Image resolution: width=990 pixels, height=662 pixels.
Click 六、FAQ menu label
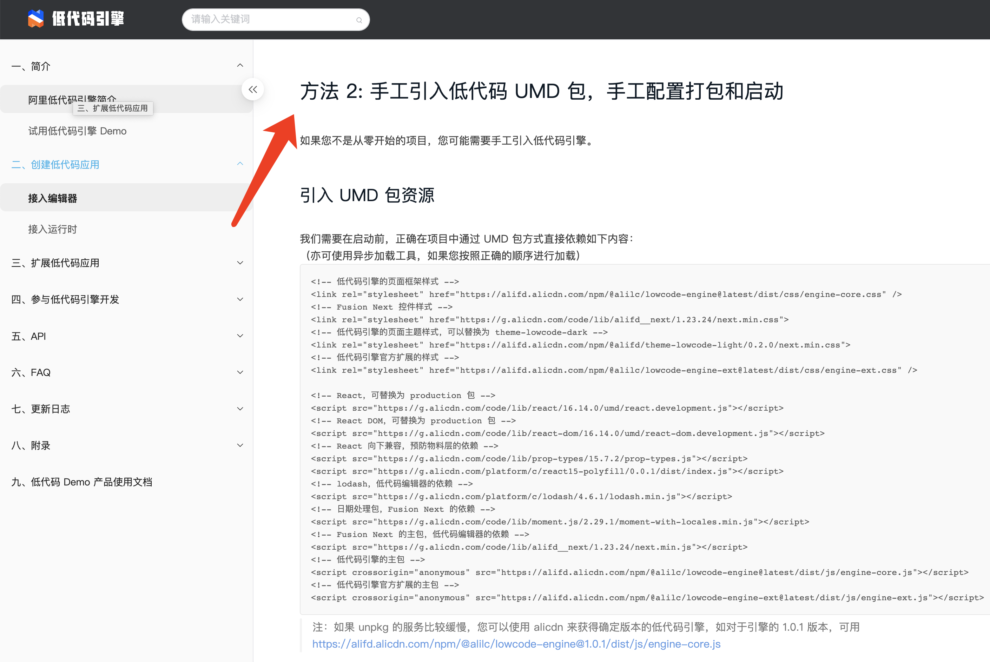[31, 372]
